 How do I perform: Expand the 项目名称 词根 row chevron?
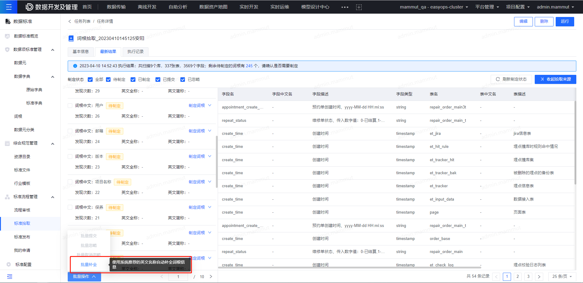tap(210, 182)
